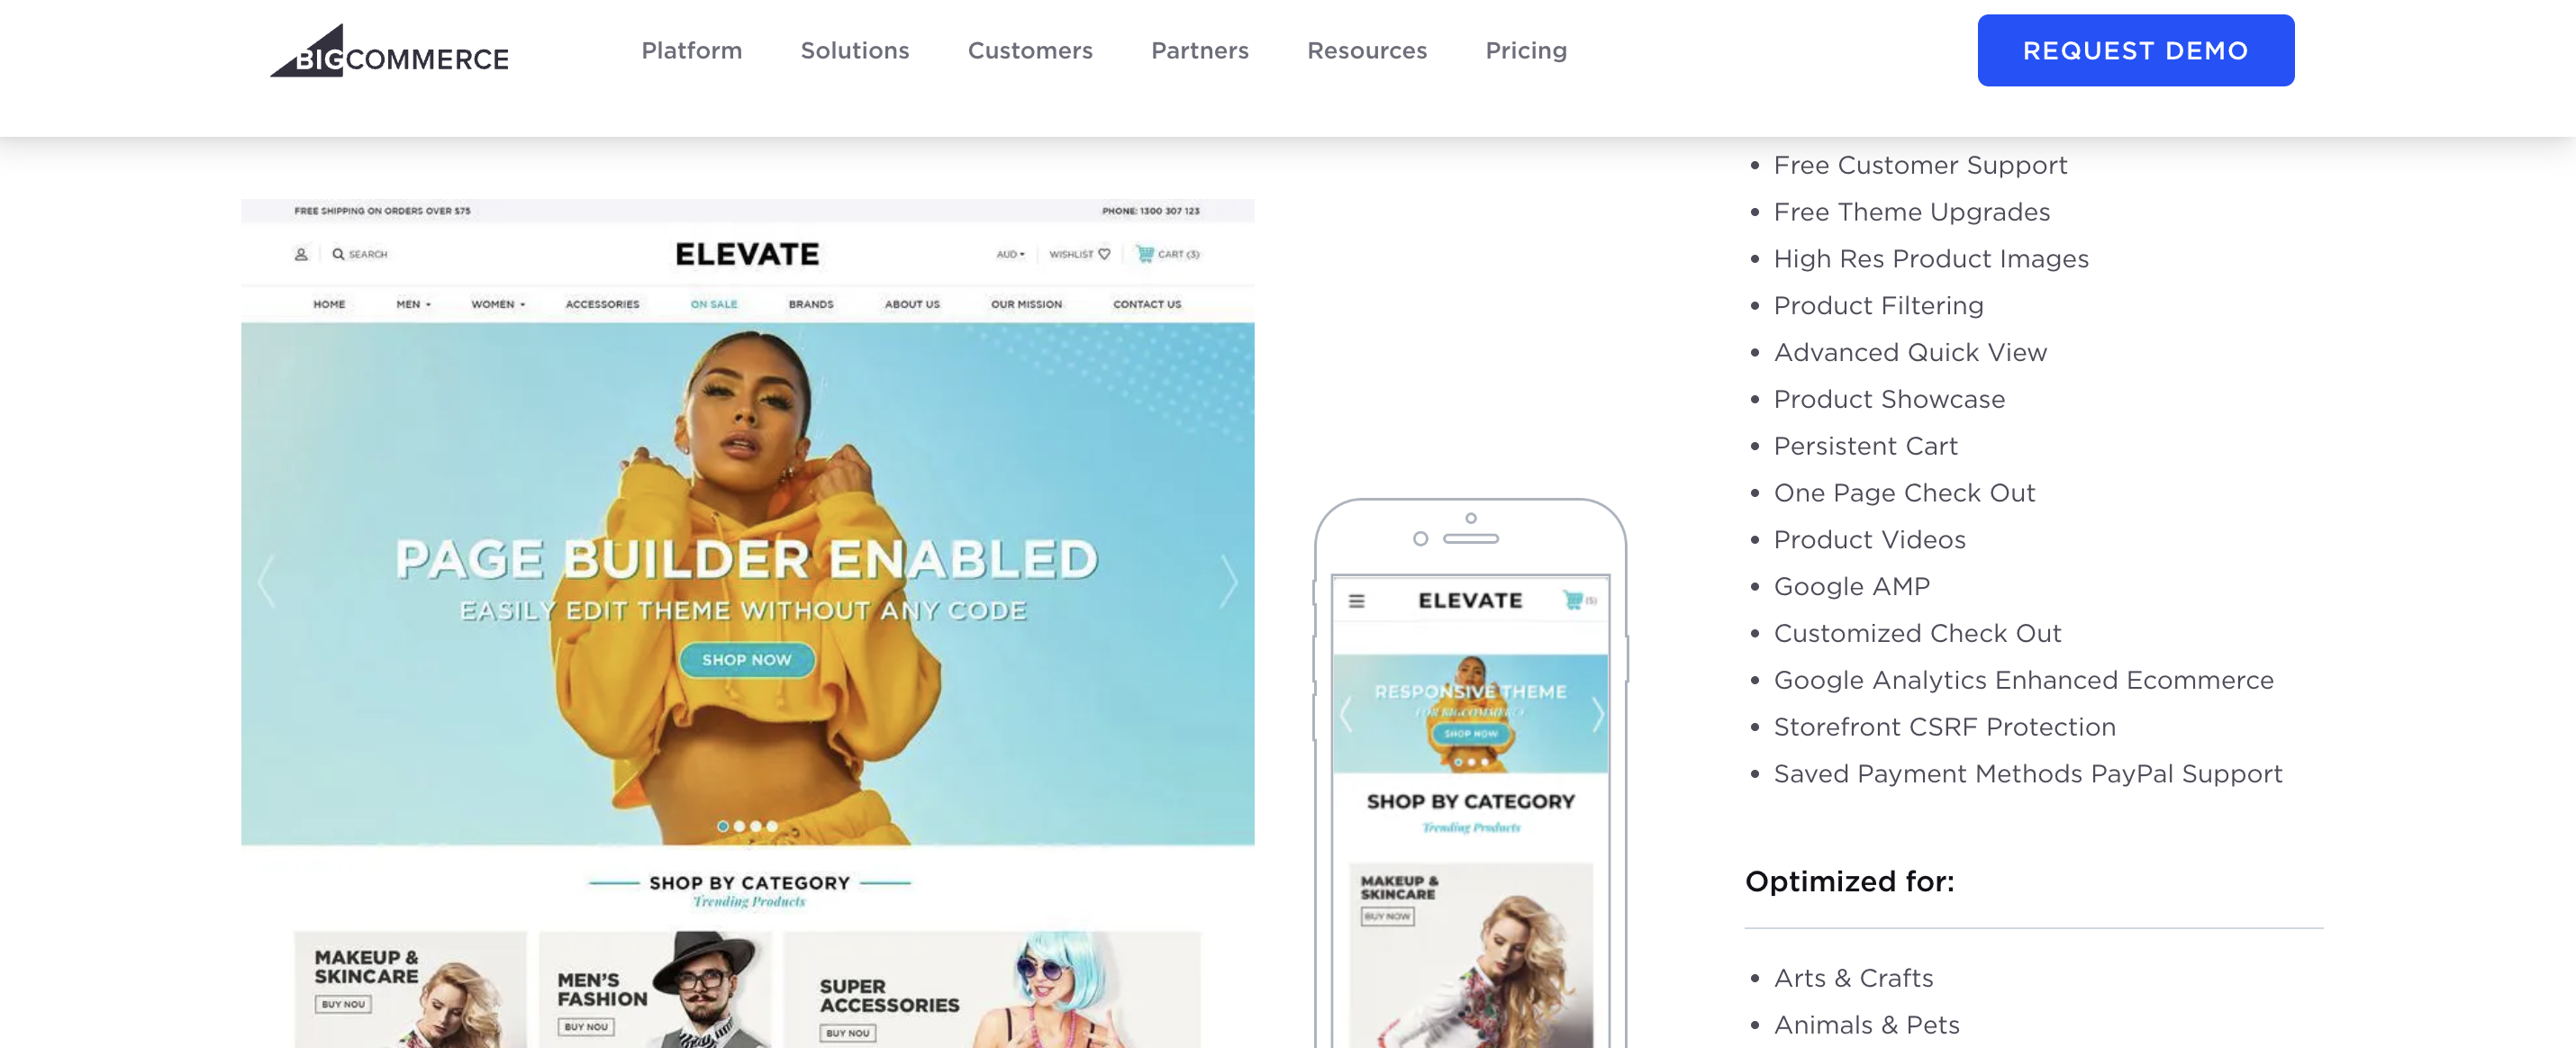Expand the Resources navigation dropdown
2576x1048 pixels.
click(x=1367, y=50)
